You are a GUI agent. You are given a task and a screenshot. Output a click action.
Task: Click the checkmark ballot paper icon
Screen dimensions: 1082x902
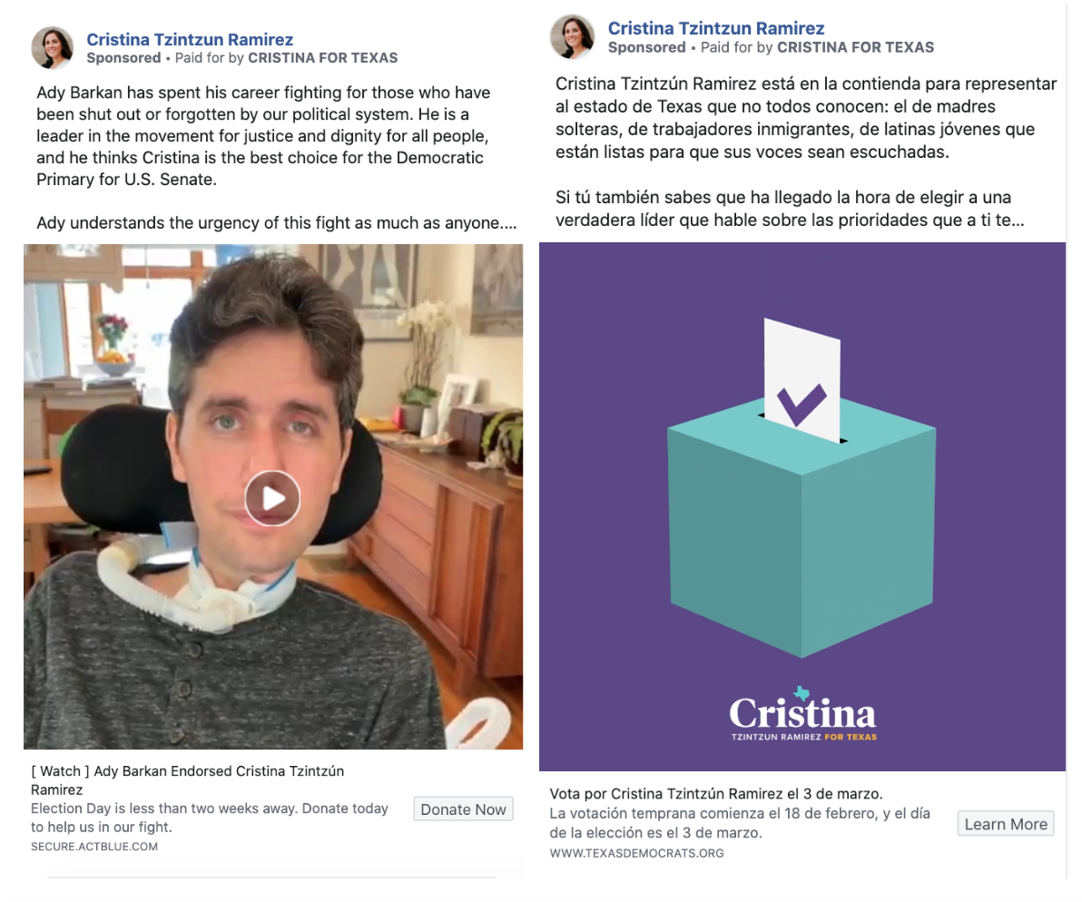[x=802, y=379]
